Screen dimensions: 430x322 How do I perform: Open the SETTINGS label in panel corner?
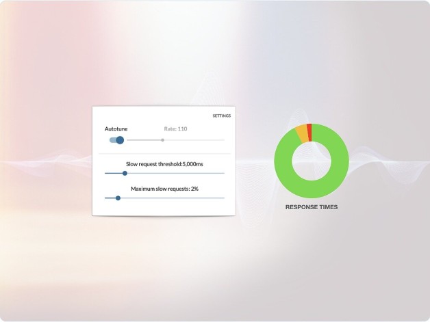pos(222,116)
